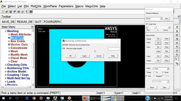Click Lines Clear size button

(x=167, y=47)
